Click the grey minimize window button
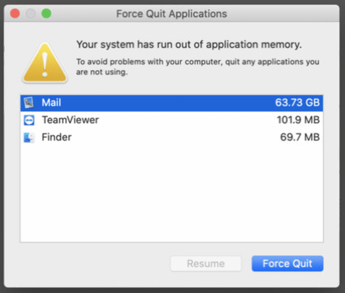345x293 pixels. tap(31, 14)
